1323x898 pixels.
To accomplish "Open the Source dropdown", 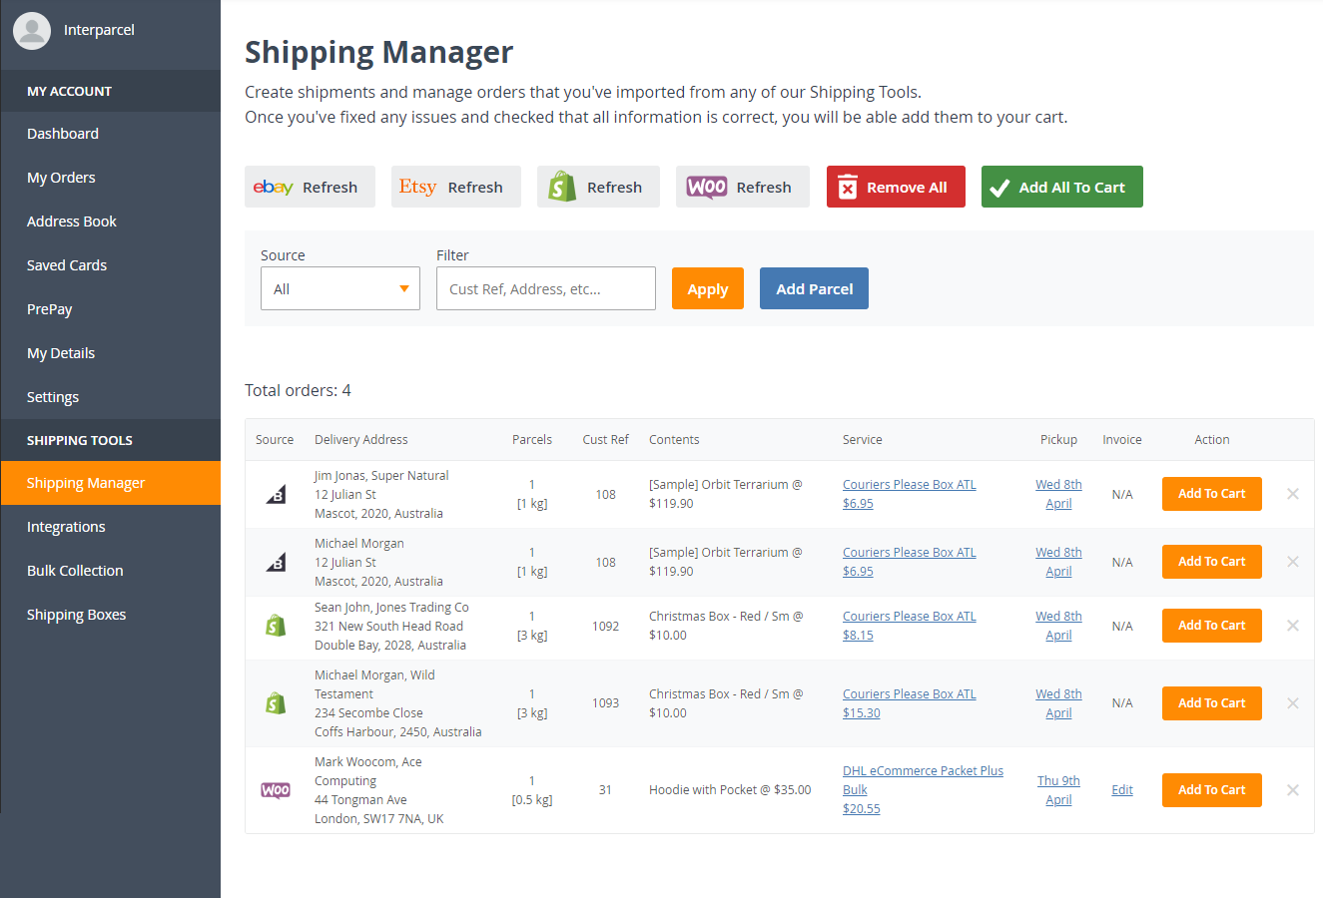I will (339, 289).
